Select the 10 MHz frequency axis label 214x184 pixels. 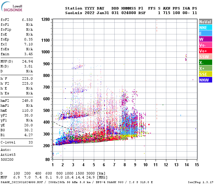pyautogui.click(x=145, y=165)
